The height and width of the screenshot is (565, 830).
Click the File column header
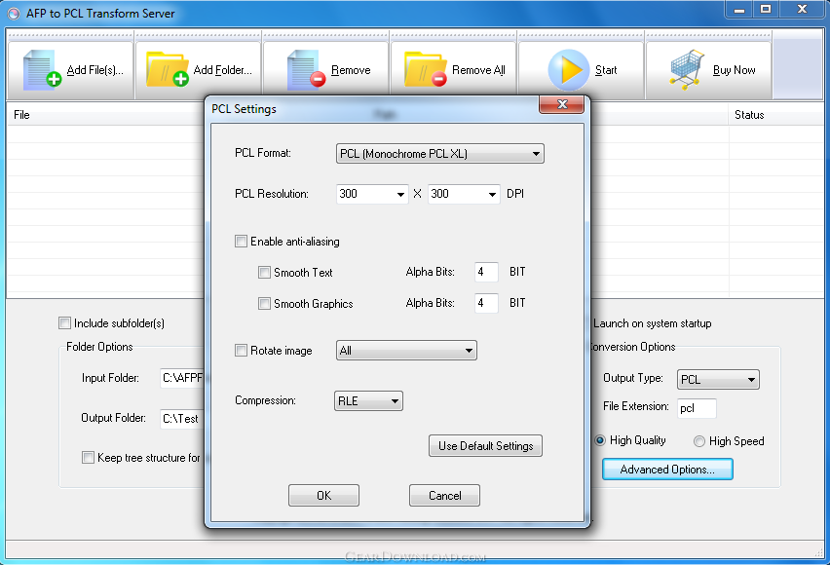click(106, 115)
